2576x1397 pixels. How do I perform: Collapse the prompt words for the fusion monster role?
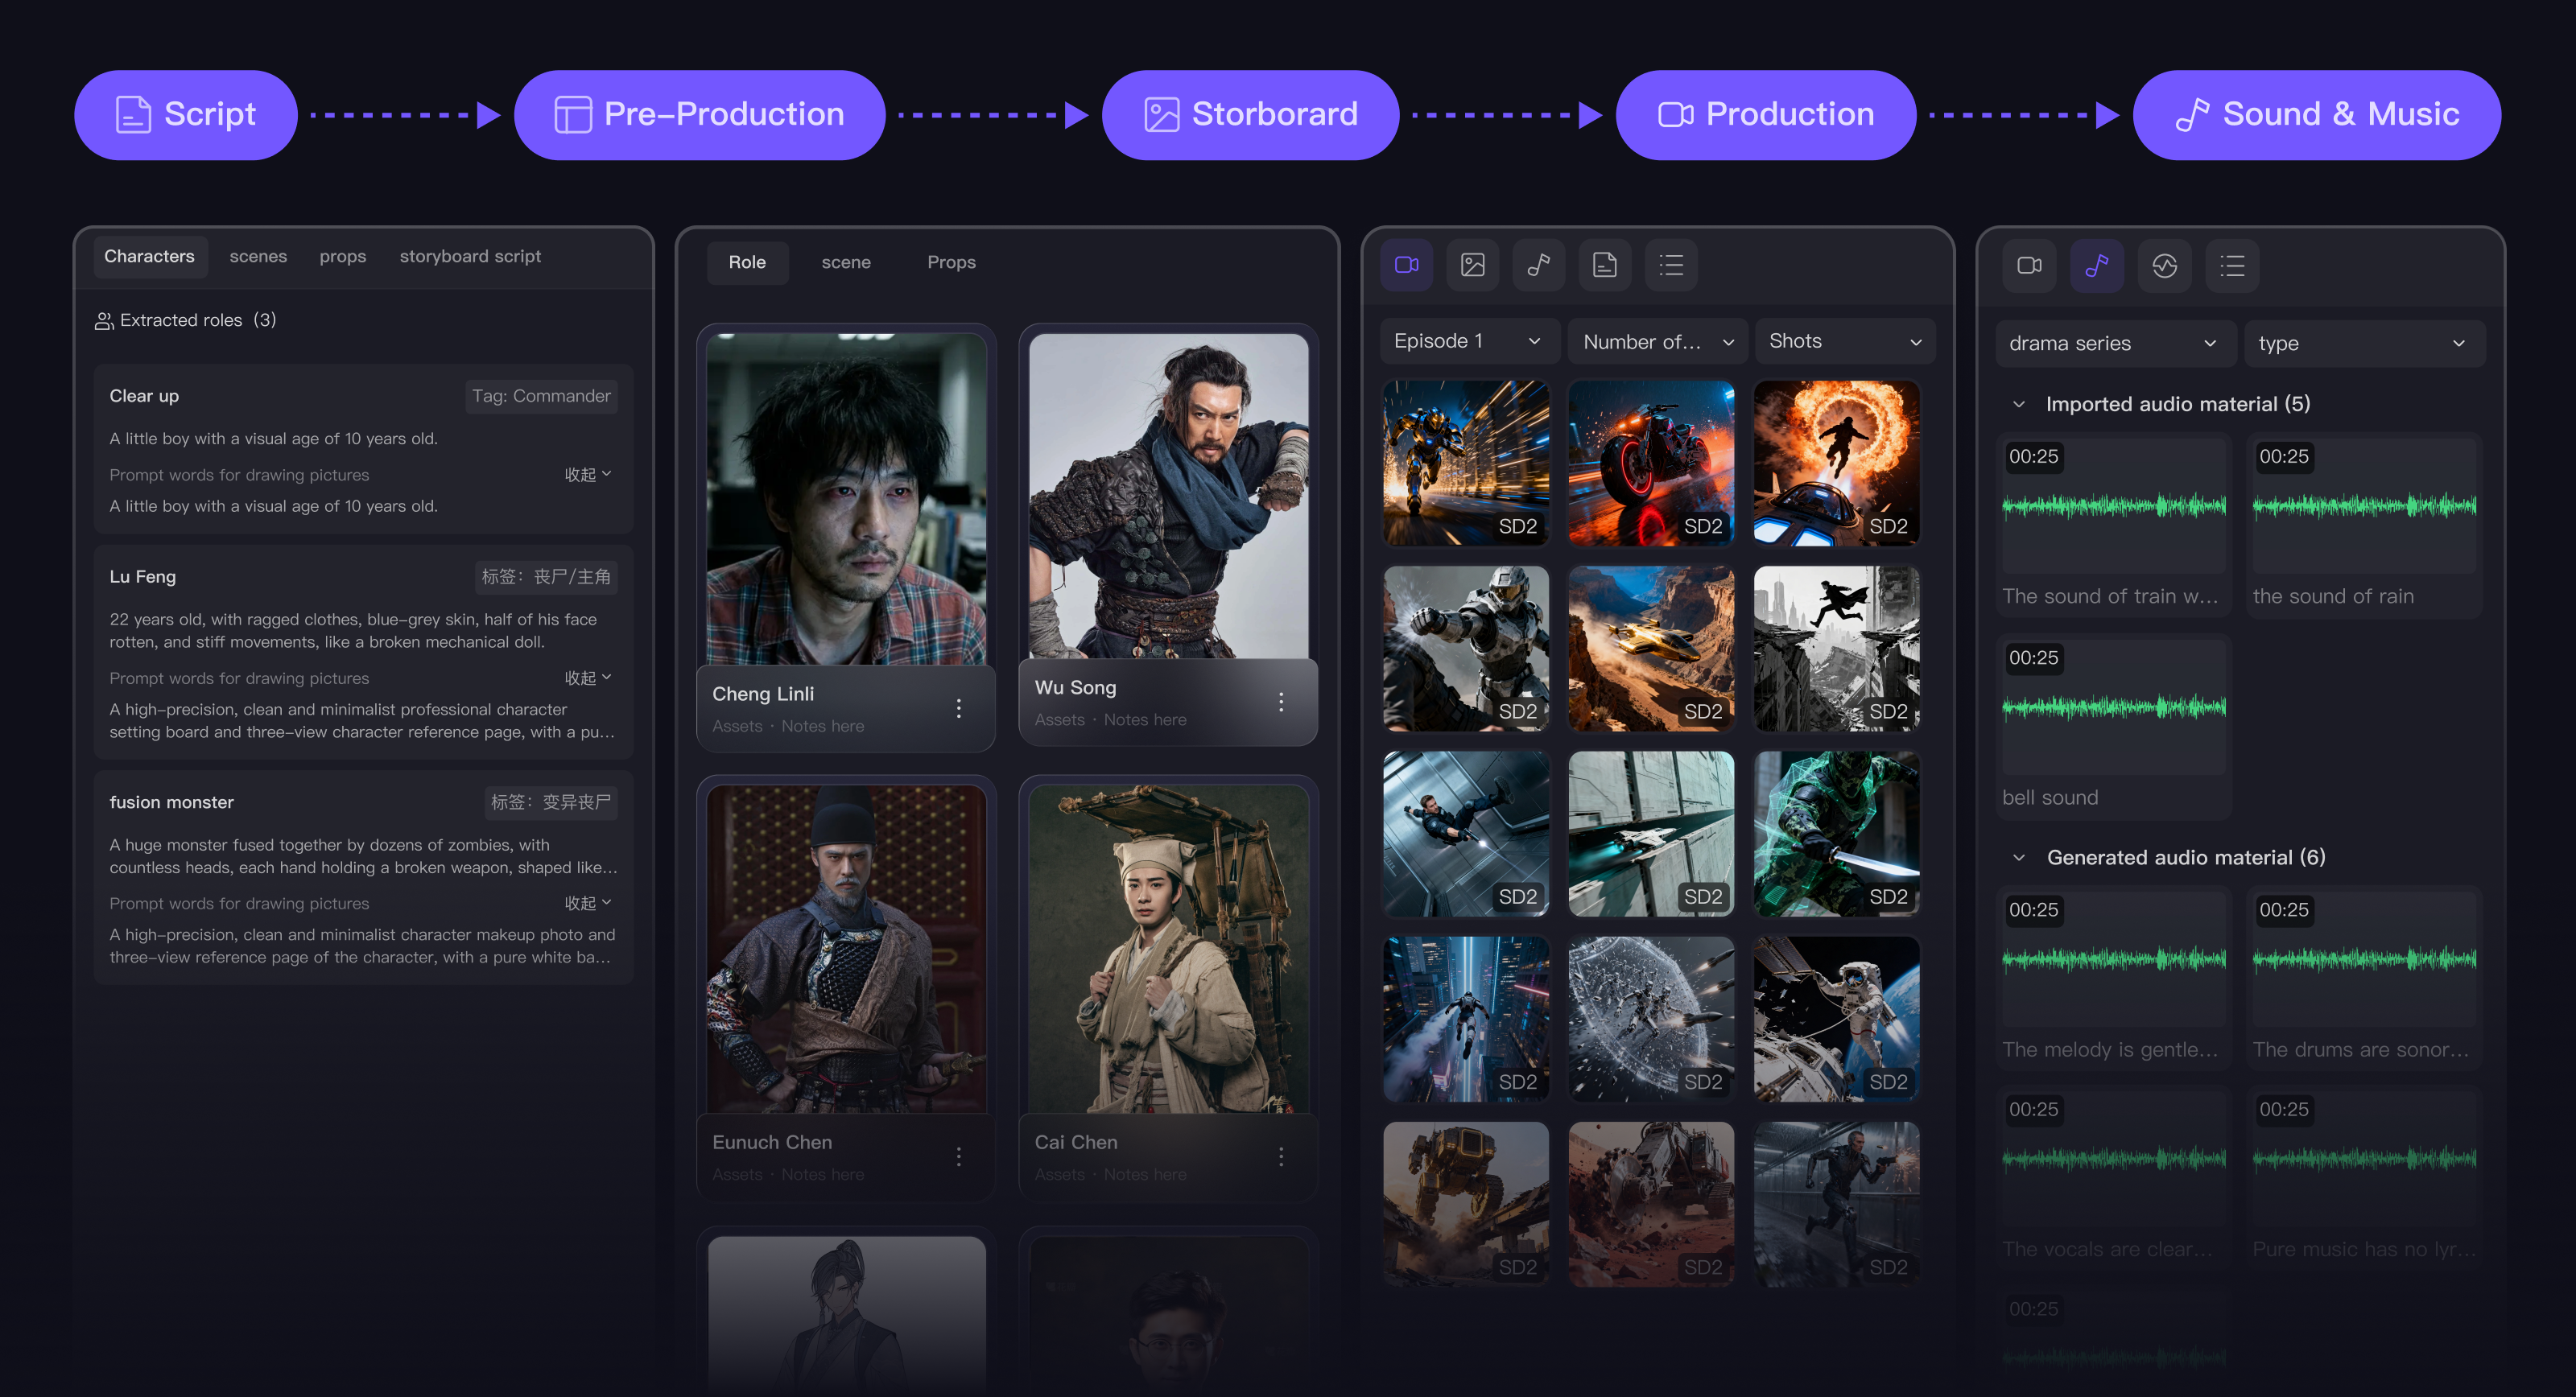[x=588, y=903]
